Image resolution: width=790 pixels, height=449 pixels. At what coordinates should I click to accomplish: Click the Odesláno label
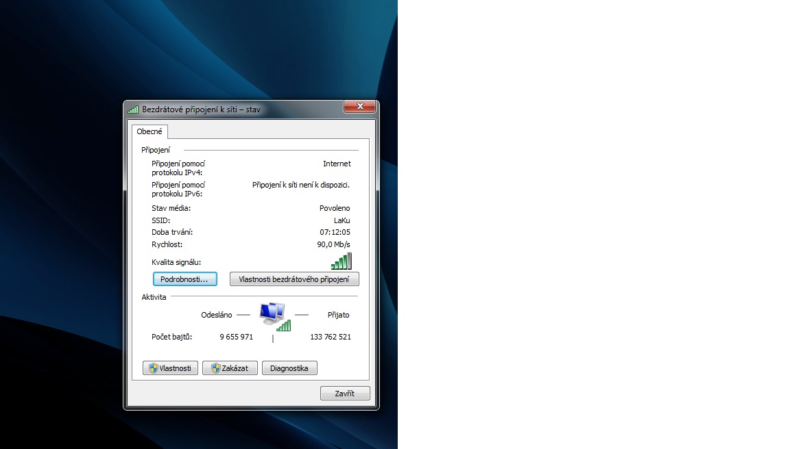[x=217, y=315]
